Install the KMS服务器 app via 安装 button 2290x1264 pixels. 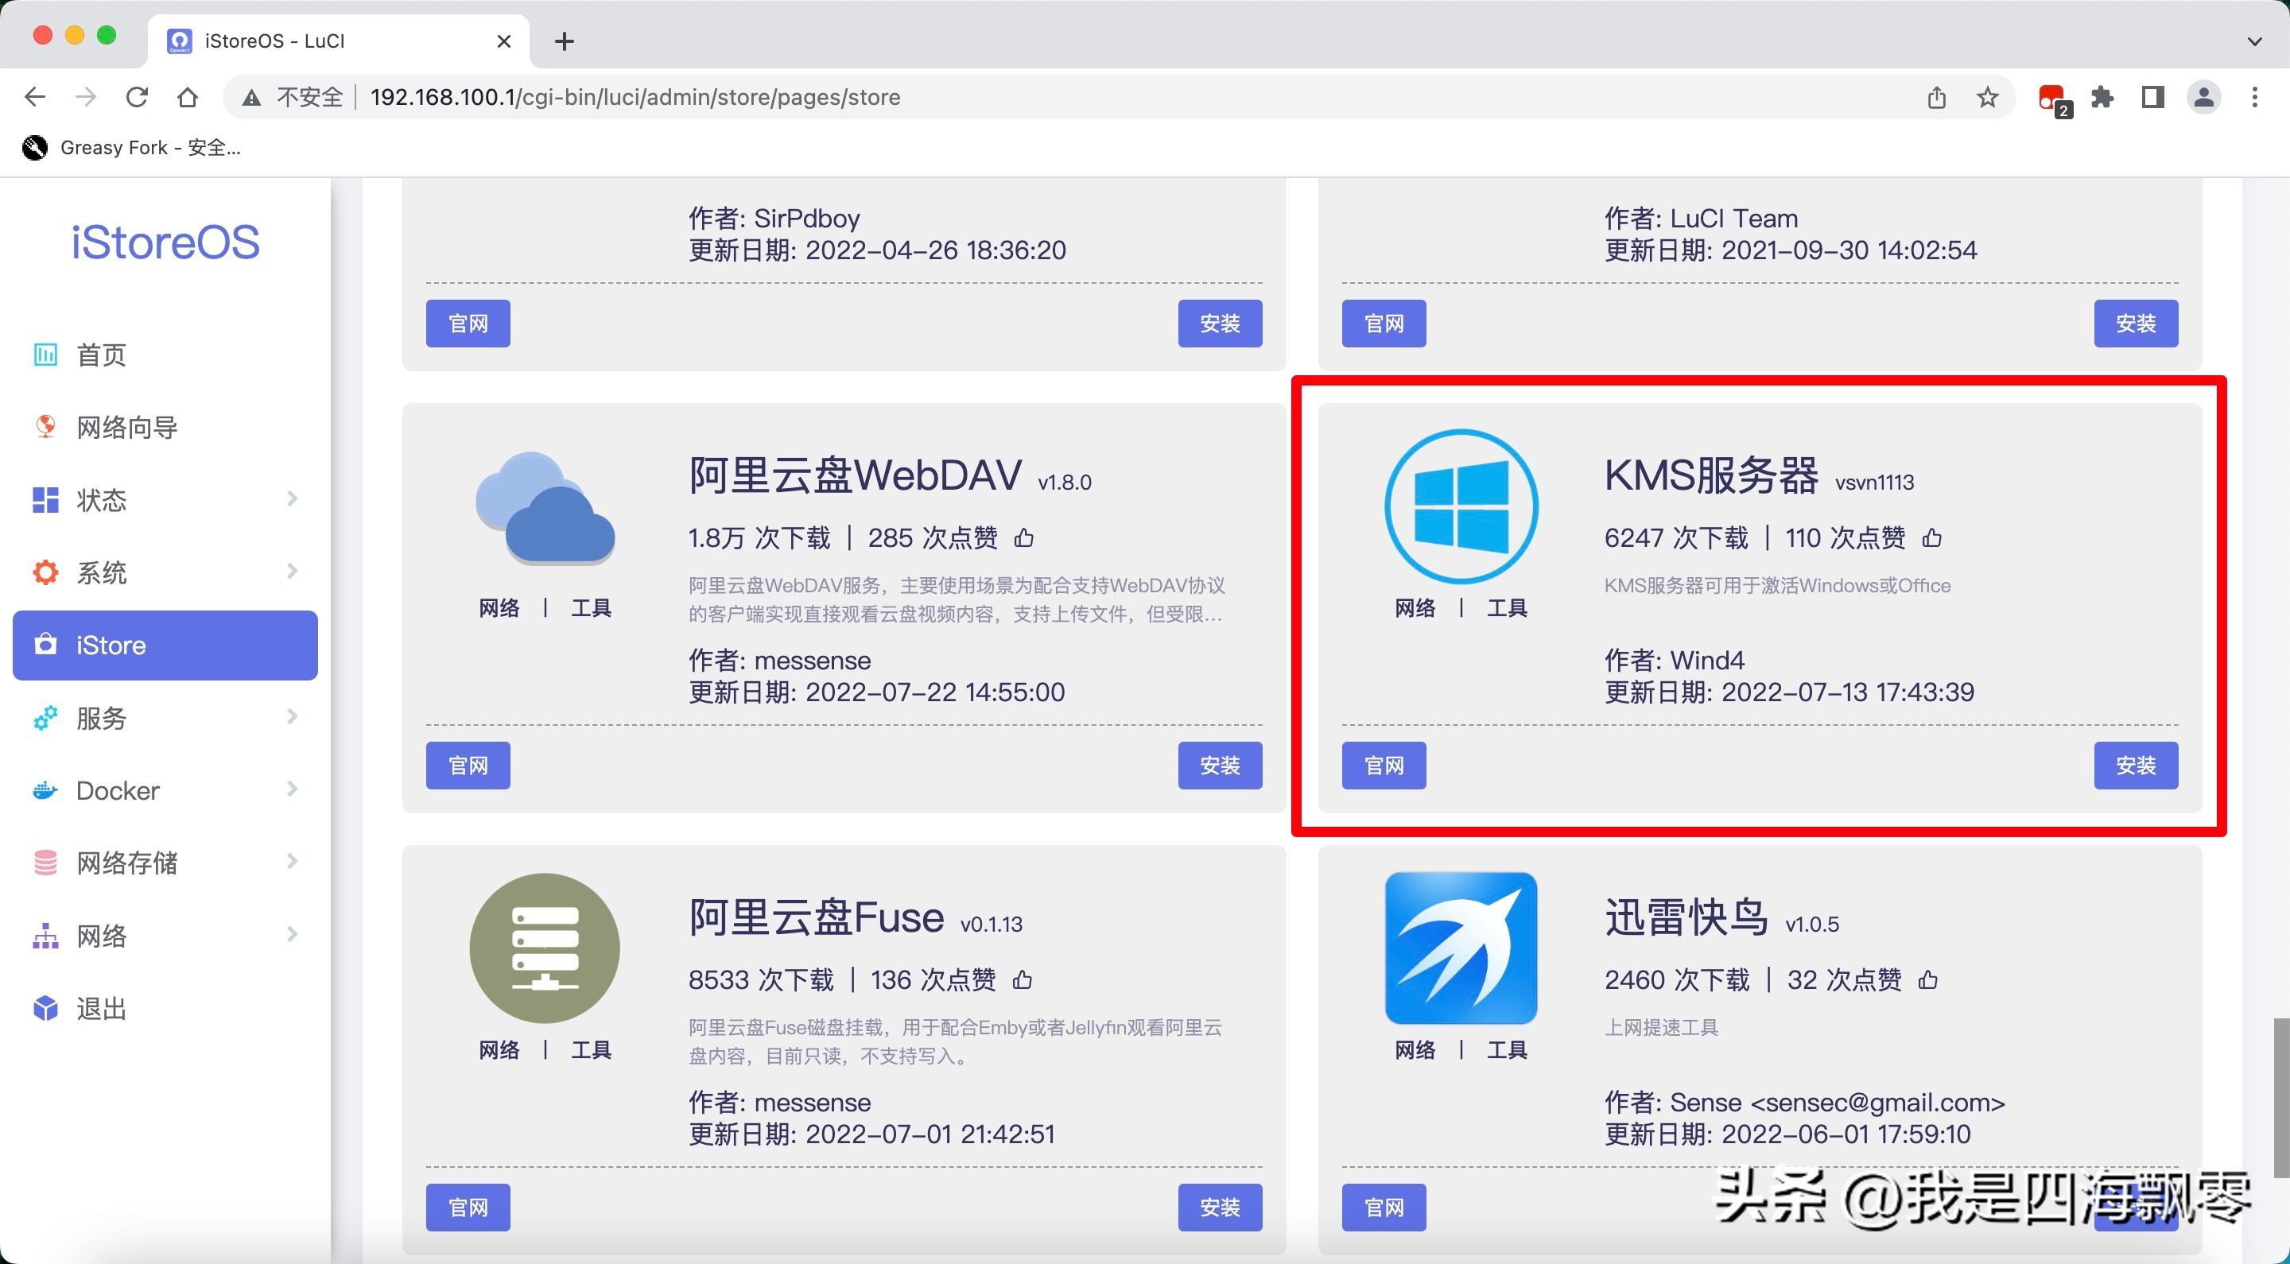point(2135,766)
